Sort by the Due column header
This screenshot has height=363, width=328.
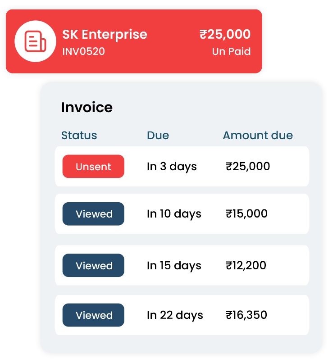click(x=158, y=136)
